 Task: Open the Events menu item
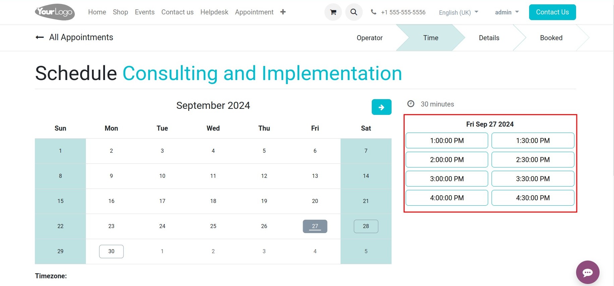(x=145, y=12)
